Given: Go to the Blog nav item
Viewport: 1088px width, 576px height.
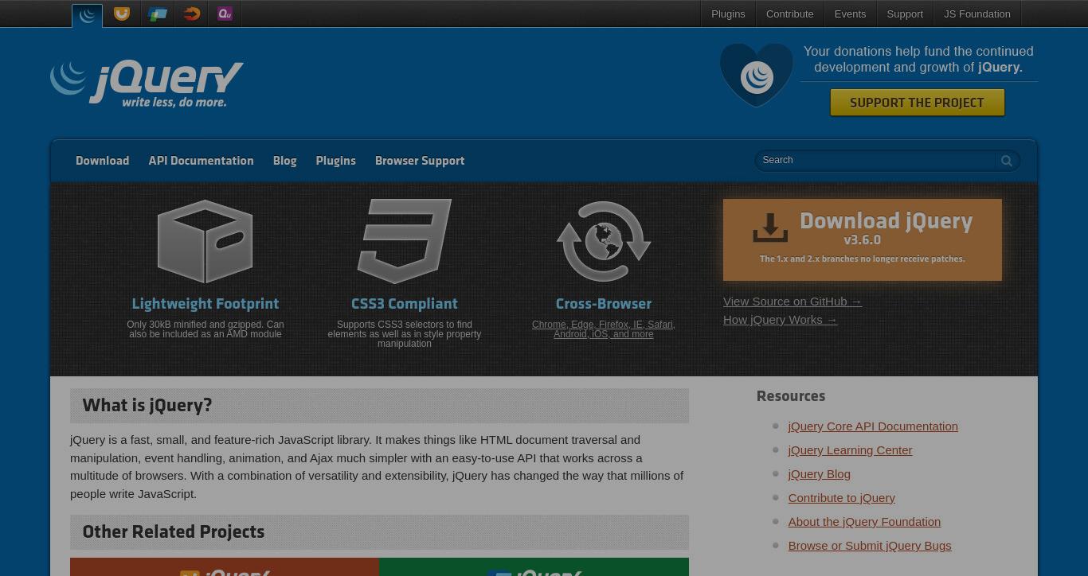Looking at the screenshot, I should pos(284,161).
